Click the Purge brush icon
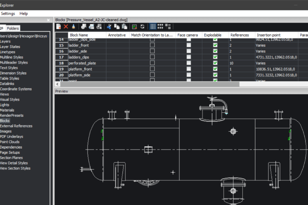308x205 pixels. [x=73, y=27]
